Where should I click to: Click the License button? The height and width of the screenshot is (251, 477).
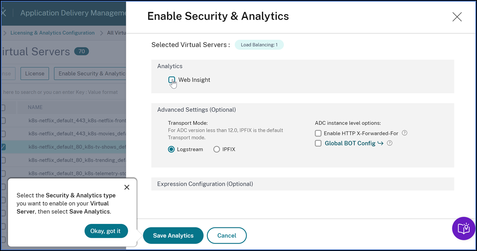[x=35, y=73]
